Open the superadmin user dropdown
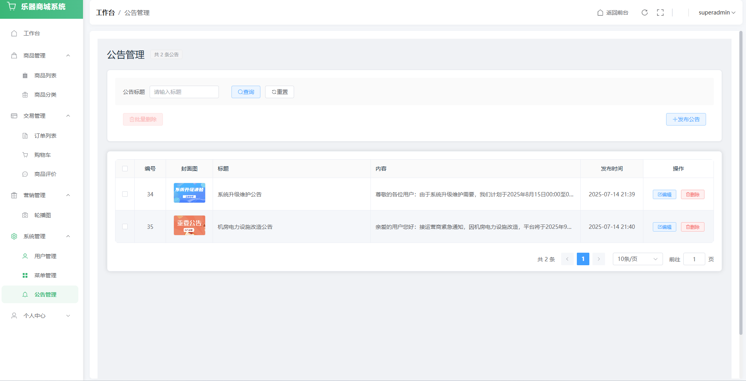Viewport: 746px width, 381px height. click(x=717, y=13)
